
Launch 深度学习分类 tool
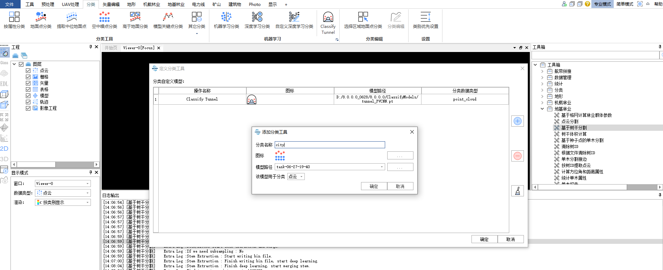coord(257,20)
